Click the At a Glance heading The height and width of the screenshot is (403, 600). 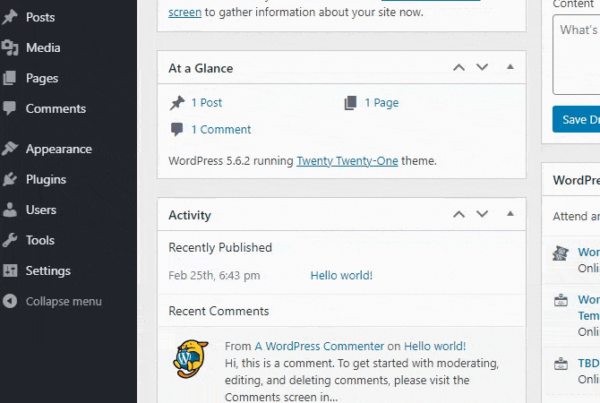tap(201, 68)
